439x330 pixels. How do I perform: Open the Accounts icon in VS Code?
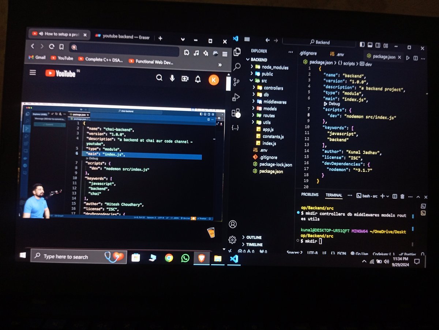[233, 224]
